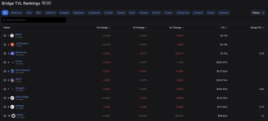Bookmark the hBTC row

5,80
